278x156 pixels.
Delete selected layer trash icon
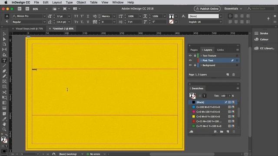[234, 75]
